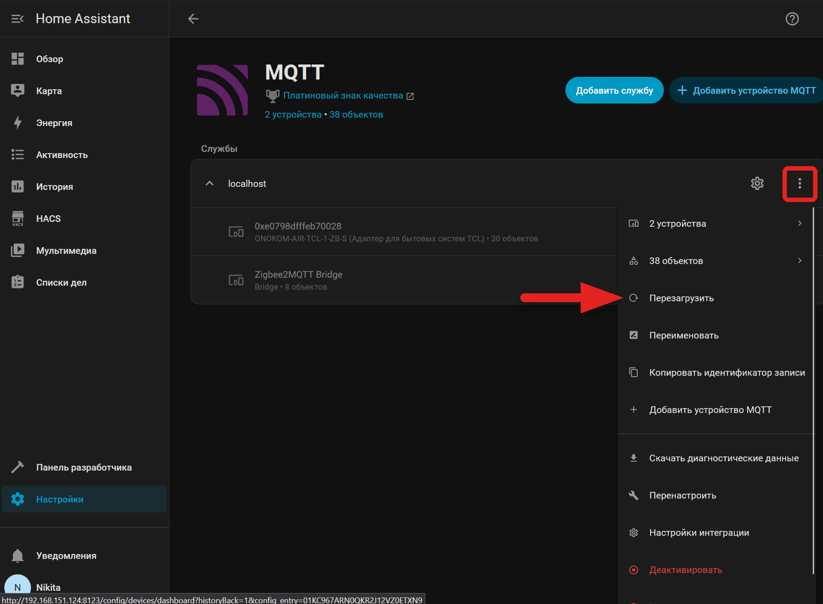
Task: Select Перезагрузить from the menu
Action: (715, 298)
